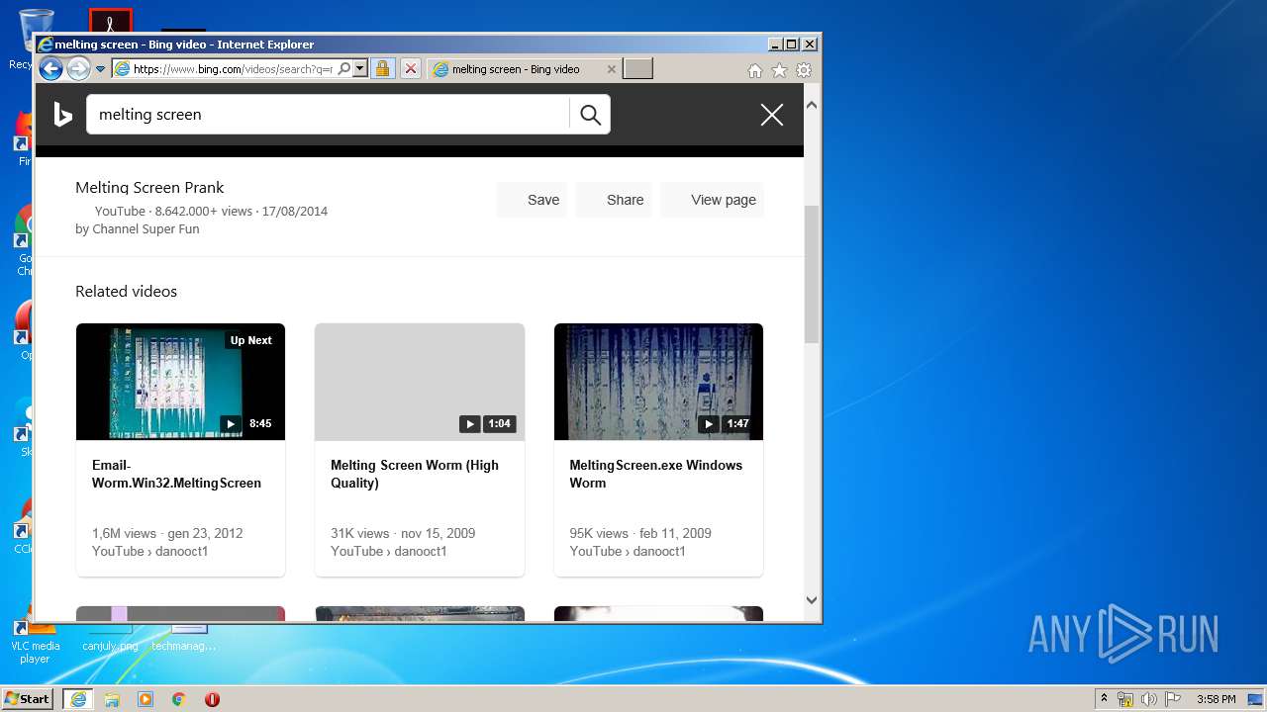1267x712 pixels.
Task: Click the vertical scrollbar thumb
Action: (812, 274)
